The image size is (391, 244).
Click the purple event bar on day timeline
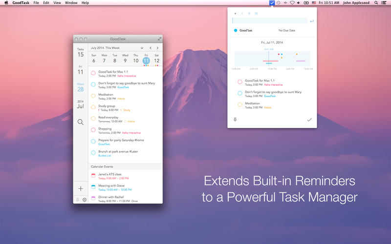point(301,61)
